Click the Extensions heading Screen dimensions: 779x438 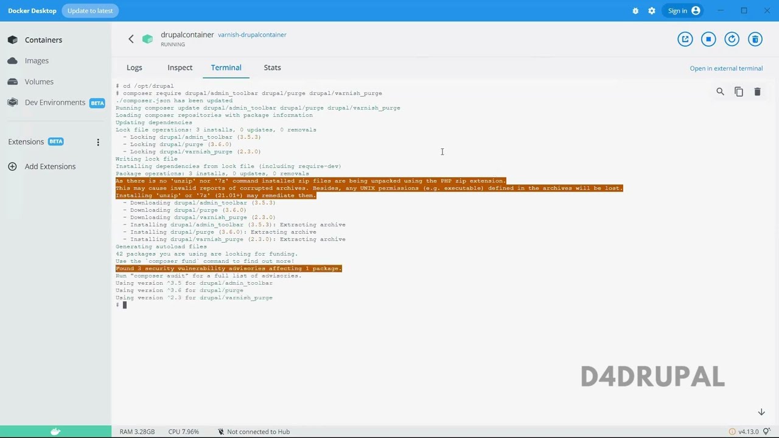pyautogui.click(x=26, y=142)
